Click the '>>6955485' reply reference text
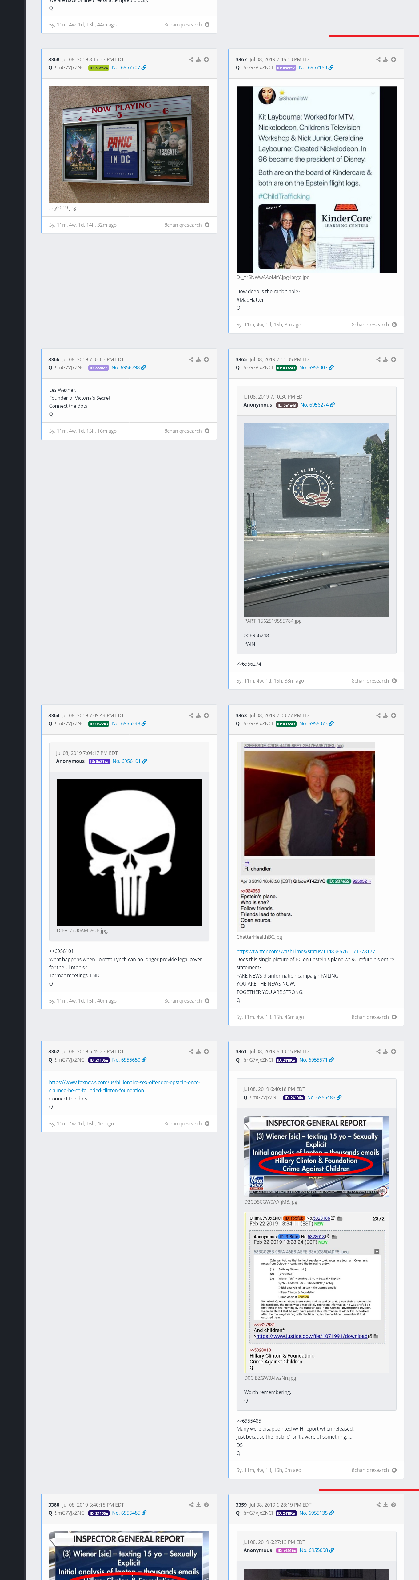 coord(249,1420)
